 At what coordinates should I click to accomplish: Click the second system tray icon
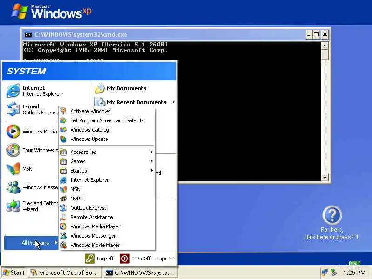(x=333, y=272)
